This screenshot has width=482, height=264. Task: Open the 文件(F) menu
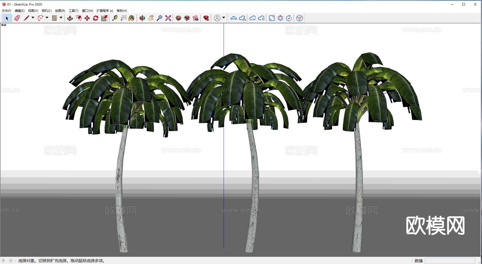6,11
